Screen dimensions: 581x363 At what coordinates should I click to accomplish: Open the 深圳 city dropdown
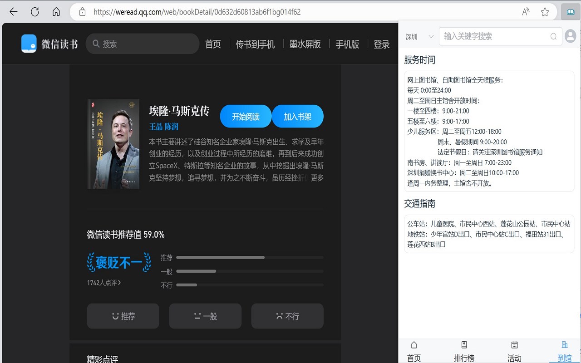click(x=419, y=37)
